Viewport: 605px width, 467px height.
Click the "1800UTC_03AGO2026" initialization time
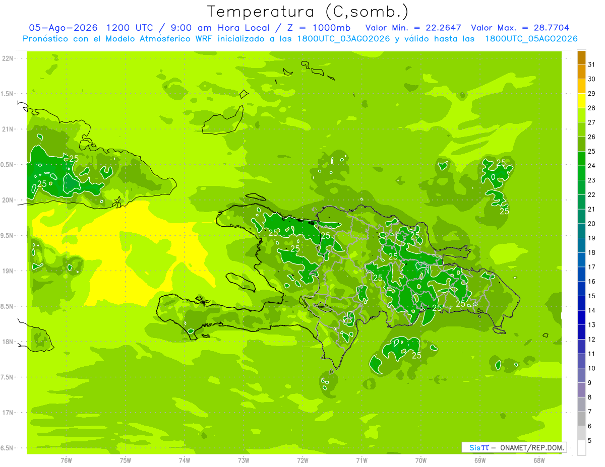343,39
